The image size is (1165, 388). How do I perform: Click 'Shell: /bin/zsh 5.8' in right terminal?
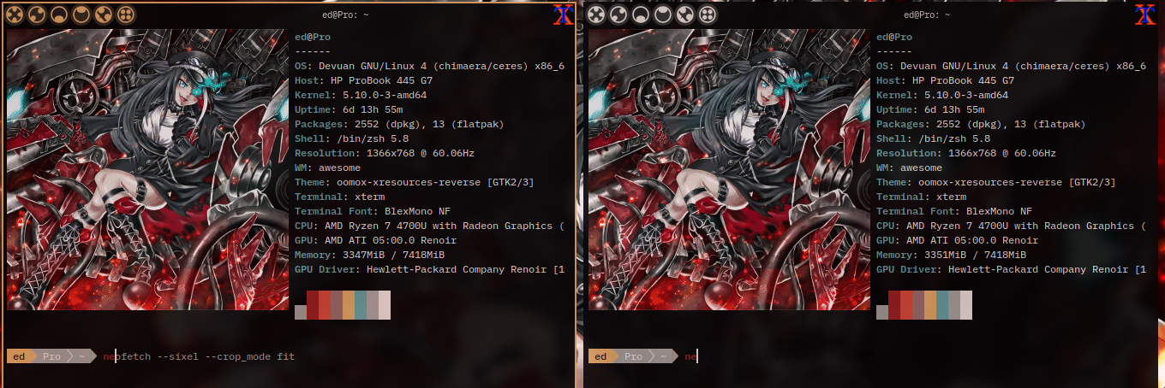pyautogui.click(x=933, y=138)
